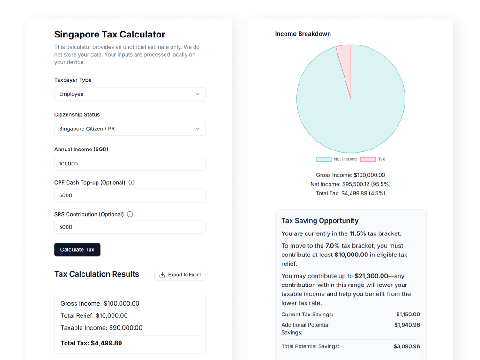The image size is (480, 360).
Task: Click the Tax Saving Opportunity heading
Action: point(320,221)
